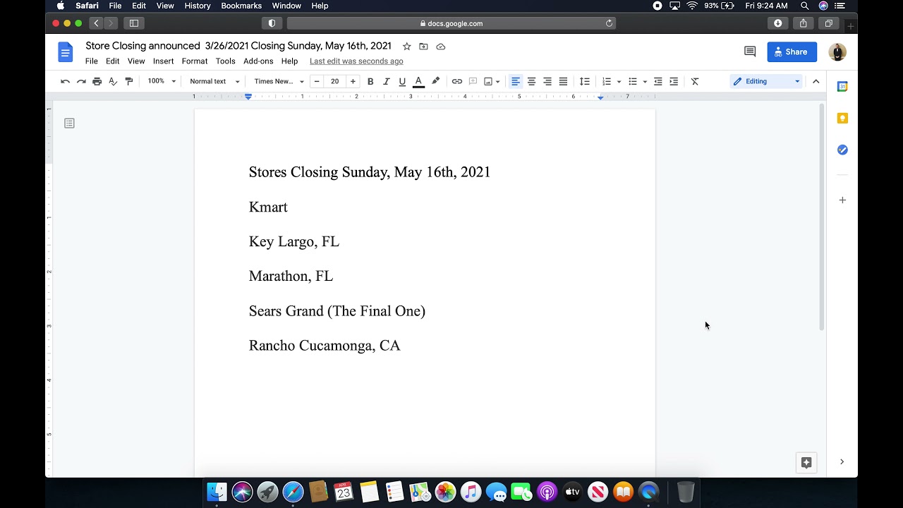This screenshot has width=903, height=508.
Task: Open the Docs Format menu
Action: (x=195, y=61)
